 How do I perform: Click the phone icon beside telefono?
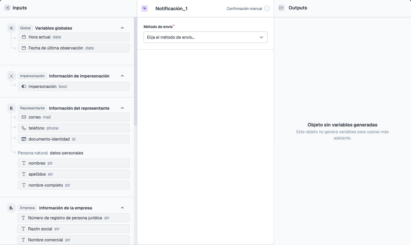click(24, 128)
